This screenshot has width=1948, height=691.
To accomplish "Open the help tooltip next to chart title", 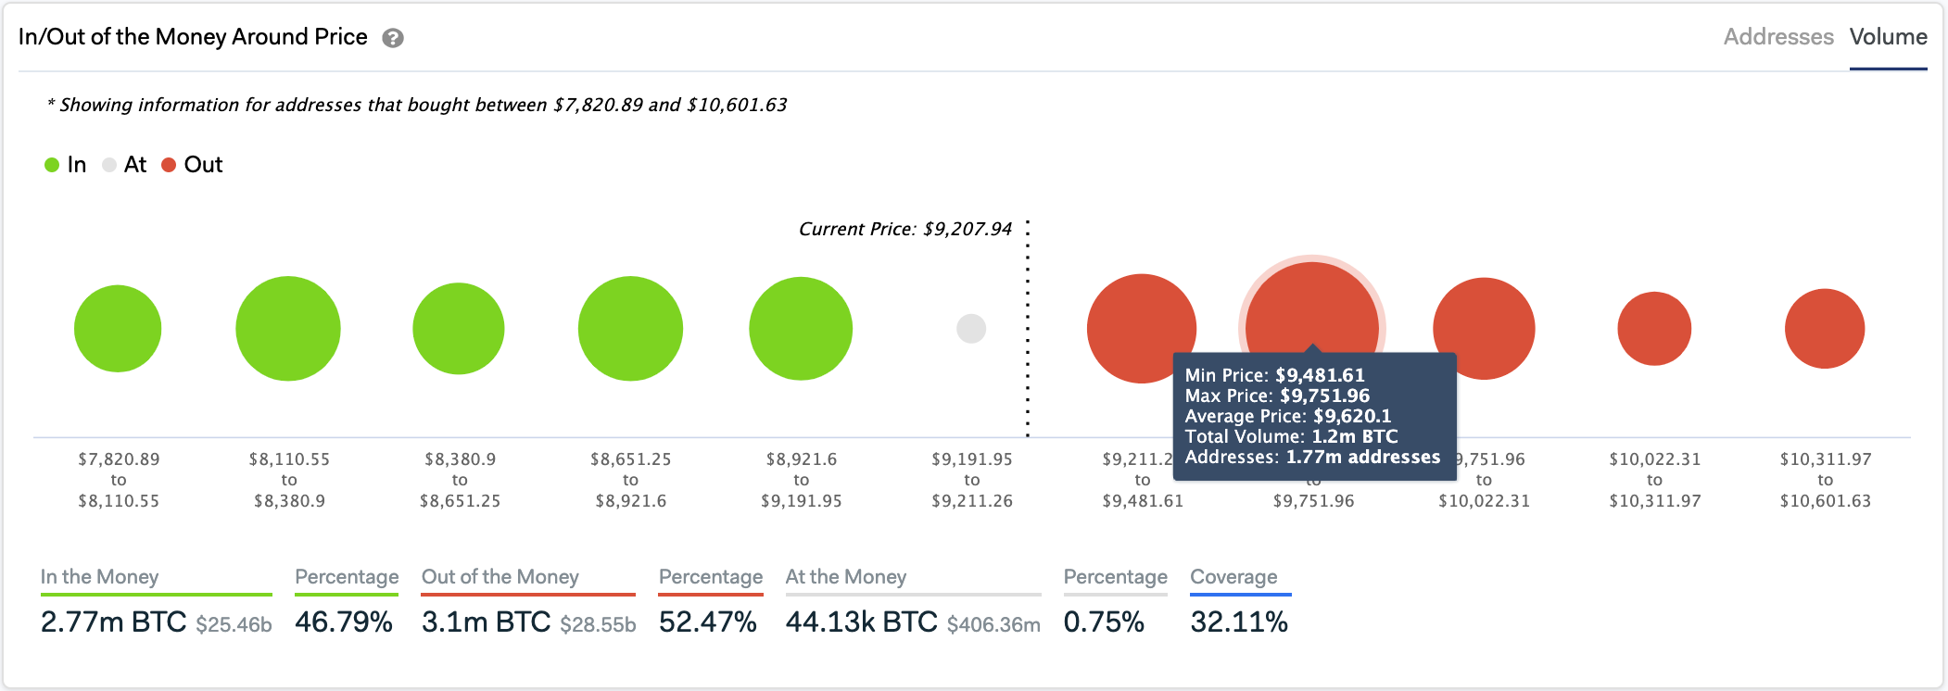I will 392,38.
